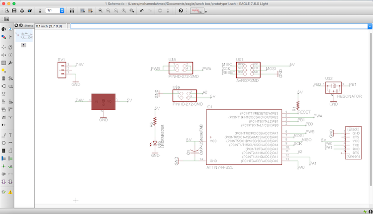Print the schematic using the printer icon

coord(22,11)
